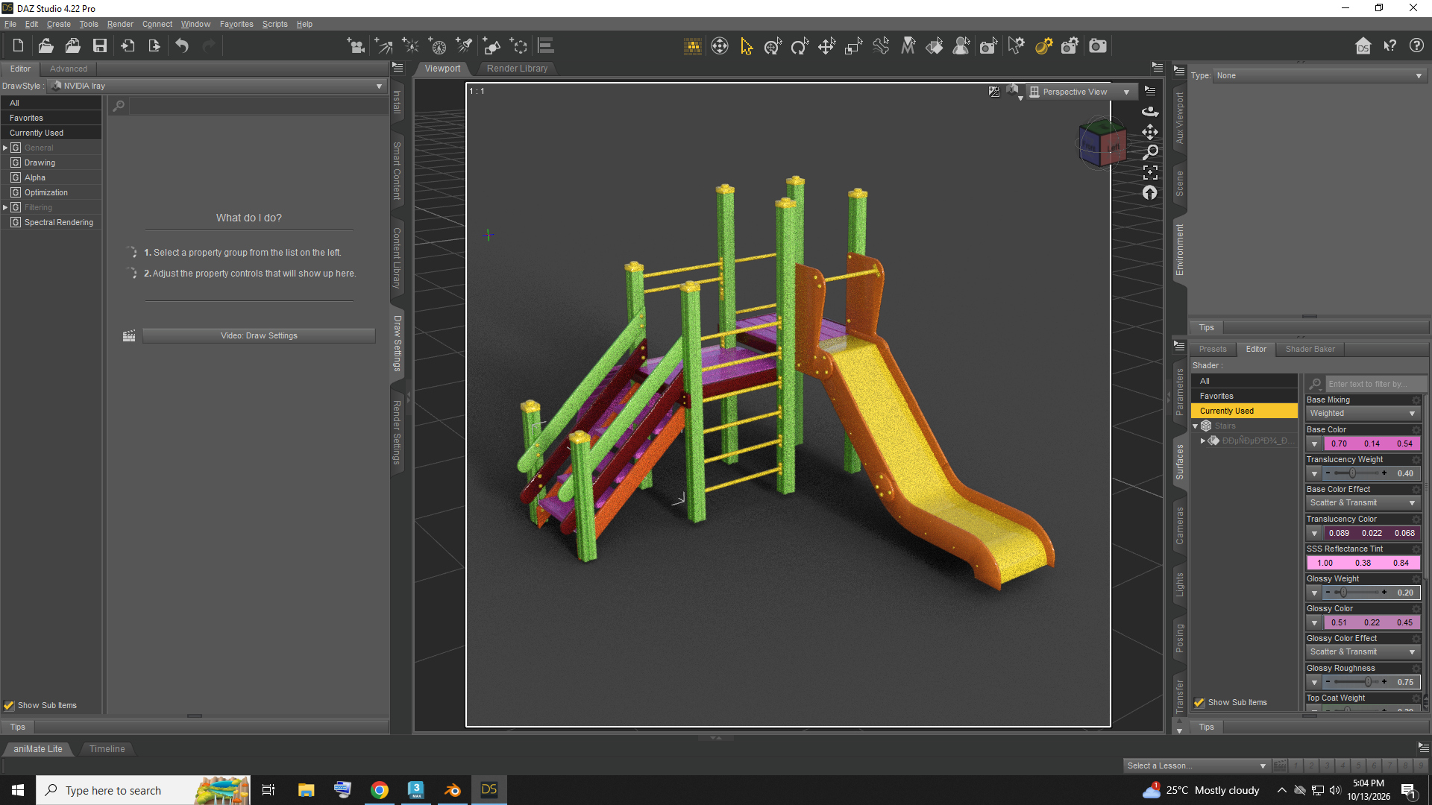Open the Select a Lesson dropdown
The height and width of the screenshot is (805, 1432).
(1196, 765)
